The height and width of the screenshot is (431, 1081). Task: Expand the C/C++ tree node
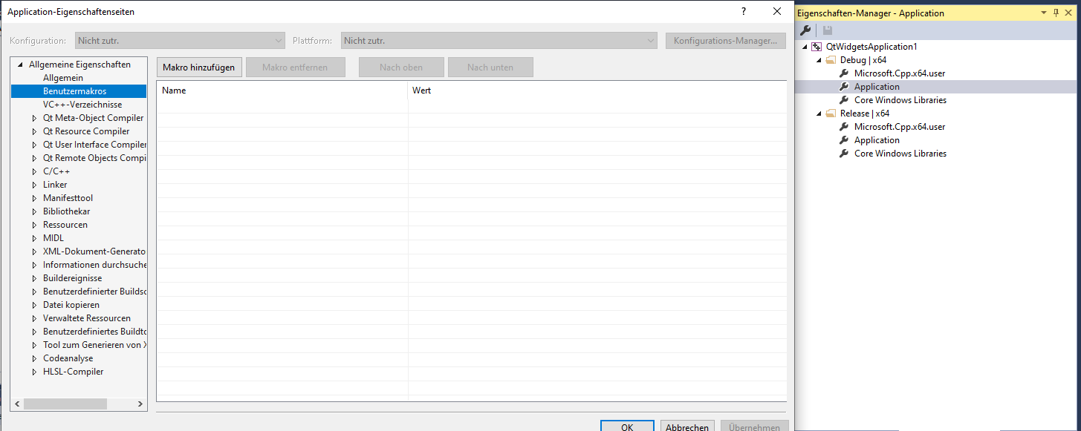coord(34,171)
